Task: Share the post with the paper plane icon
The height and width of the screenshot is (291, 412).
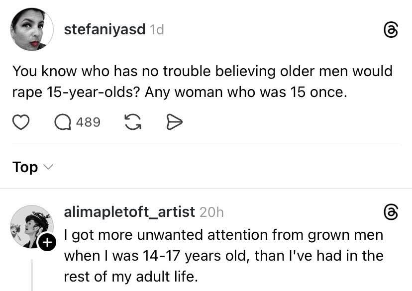Action: click(174, 122)
